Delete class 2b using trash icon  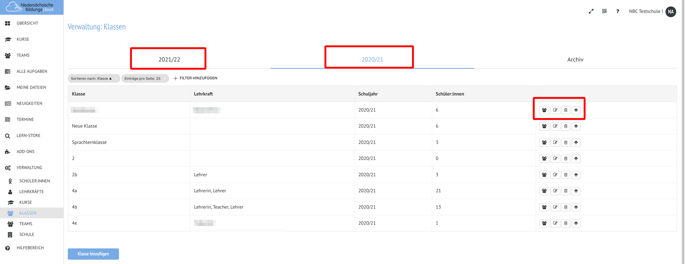coord(566,175)
